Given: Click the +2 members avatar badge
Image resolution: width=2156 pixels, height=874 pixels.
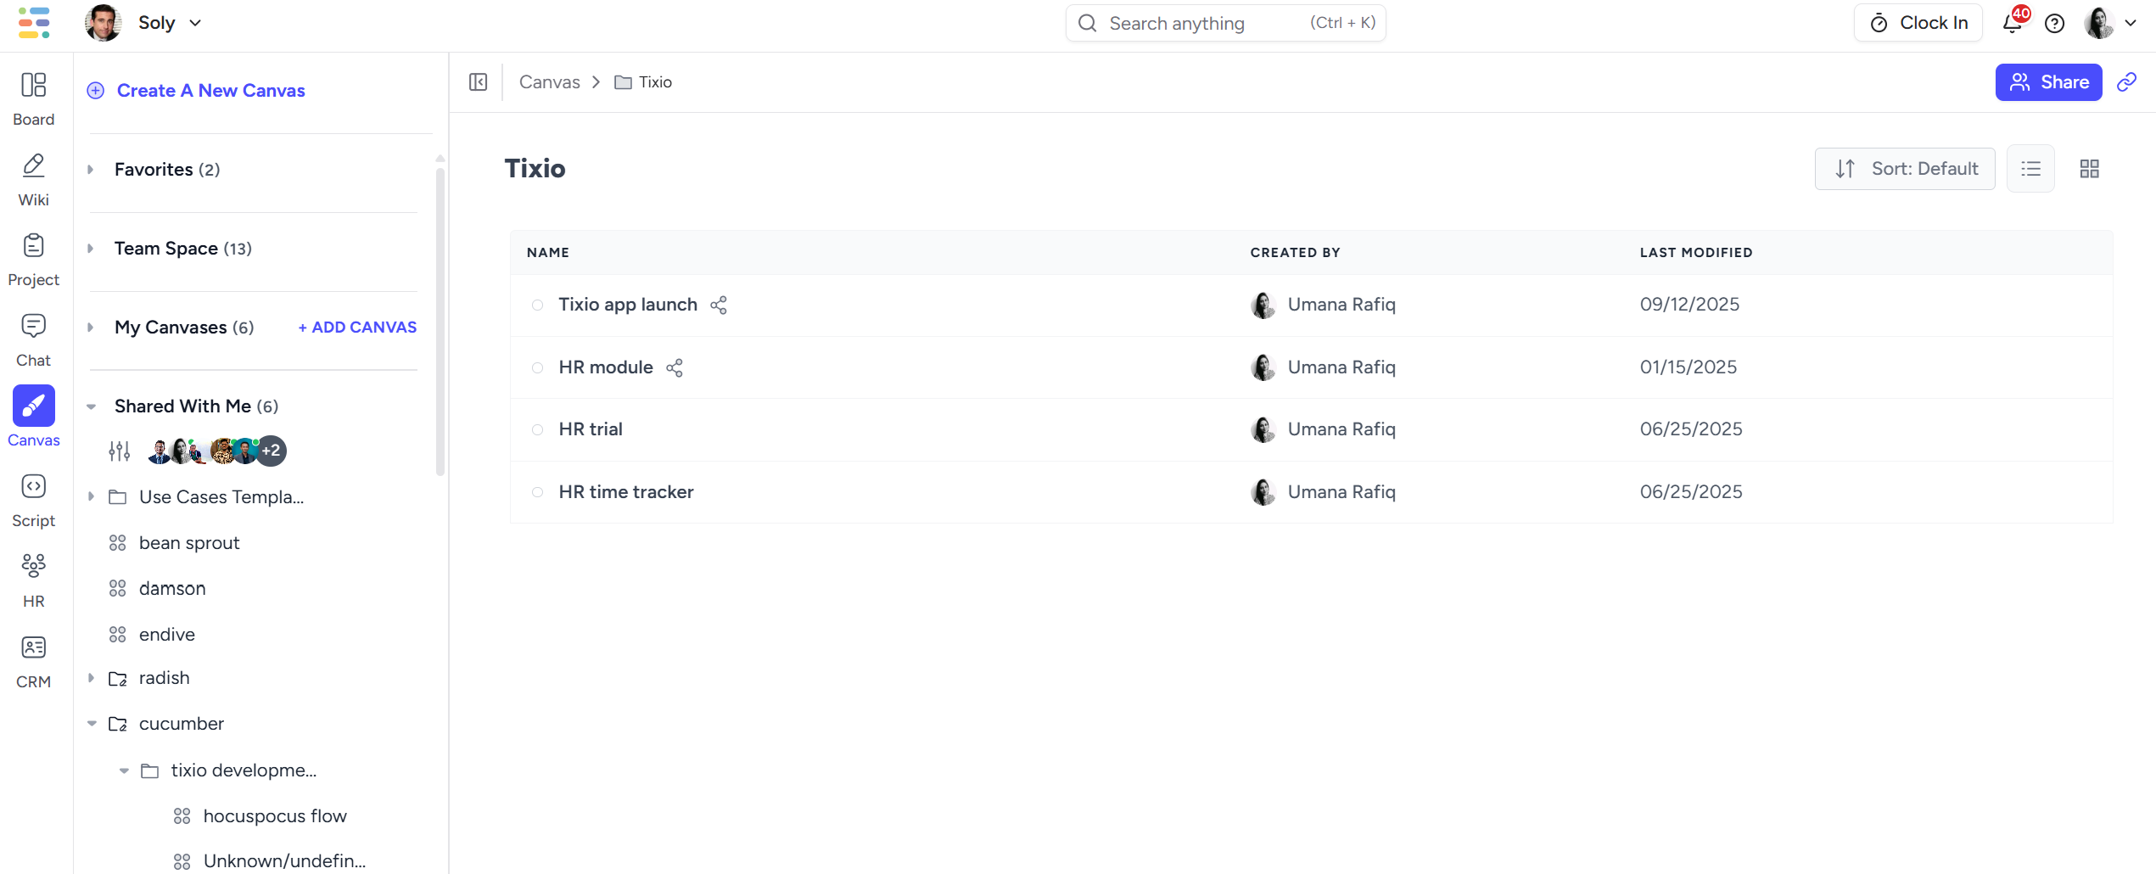Looking at the screenshot, I should [272, 451].
